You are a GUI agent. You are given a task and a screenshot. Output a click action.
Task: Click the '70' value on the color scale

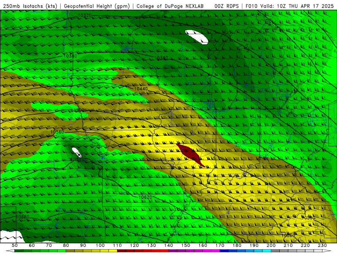pyautogui.click(x=49, y=245)
